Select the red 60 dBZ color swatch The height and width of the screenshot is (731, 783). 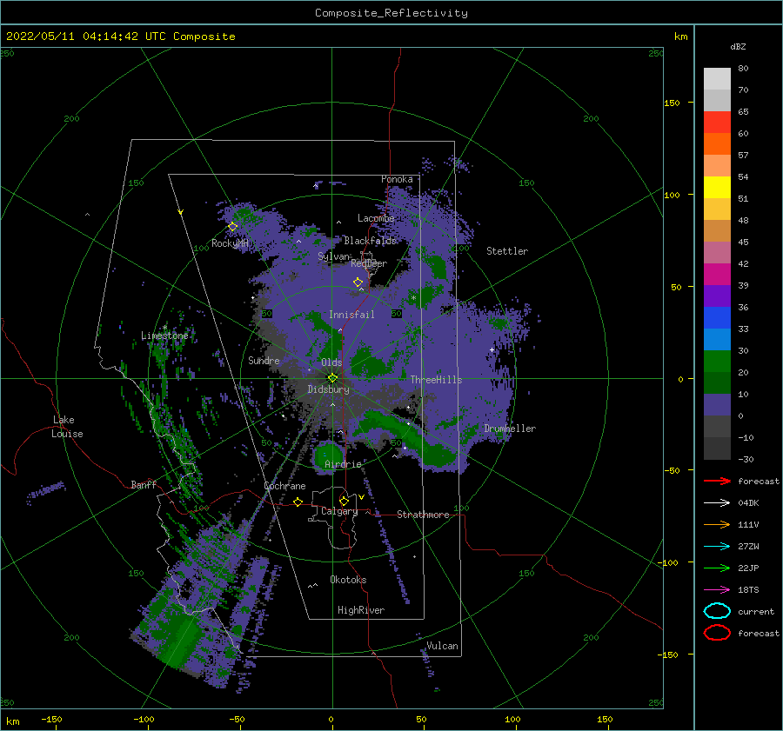coord(717,123)
